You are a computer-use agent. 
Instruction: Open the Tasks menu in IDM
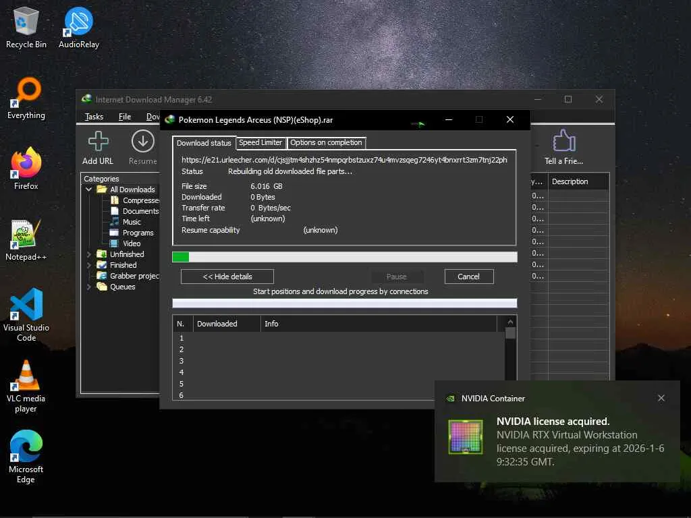click(x=94, y=117)
